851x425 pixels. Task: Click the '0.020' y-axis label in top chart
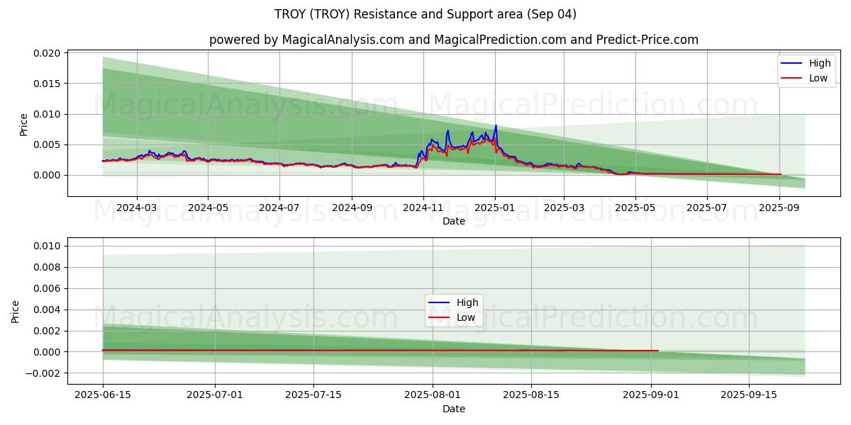click(48, 53)
